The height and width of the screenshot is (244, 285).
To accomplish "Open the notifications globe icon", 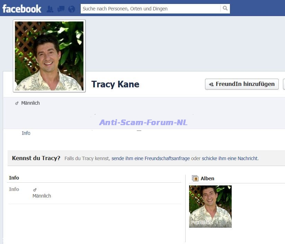I will pyautogui.click(x=72, y=9).
